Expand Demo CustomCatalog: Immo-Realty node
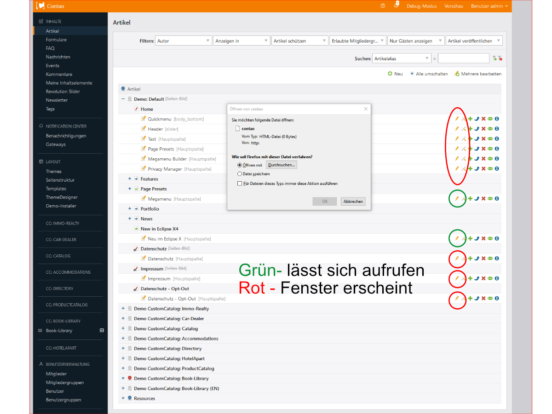This screenshot has width=552, height=414. click(123, 309)
